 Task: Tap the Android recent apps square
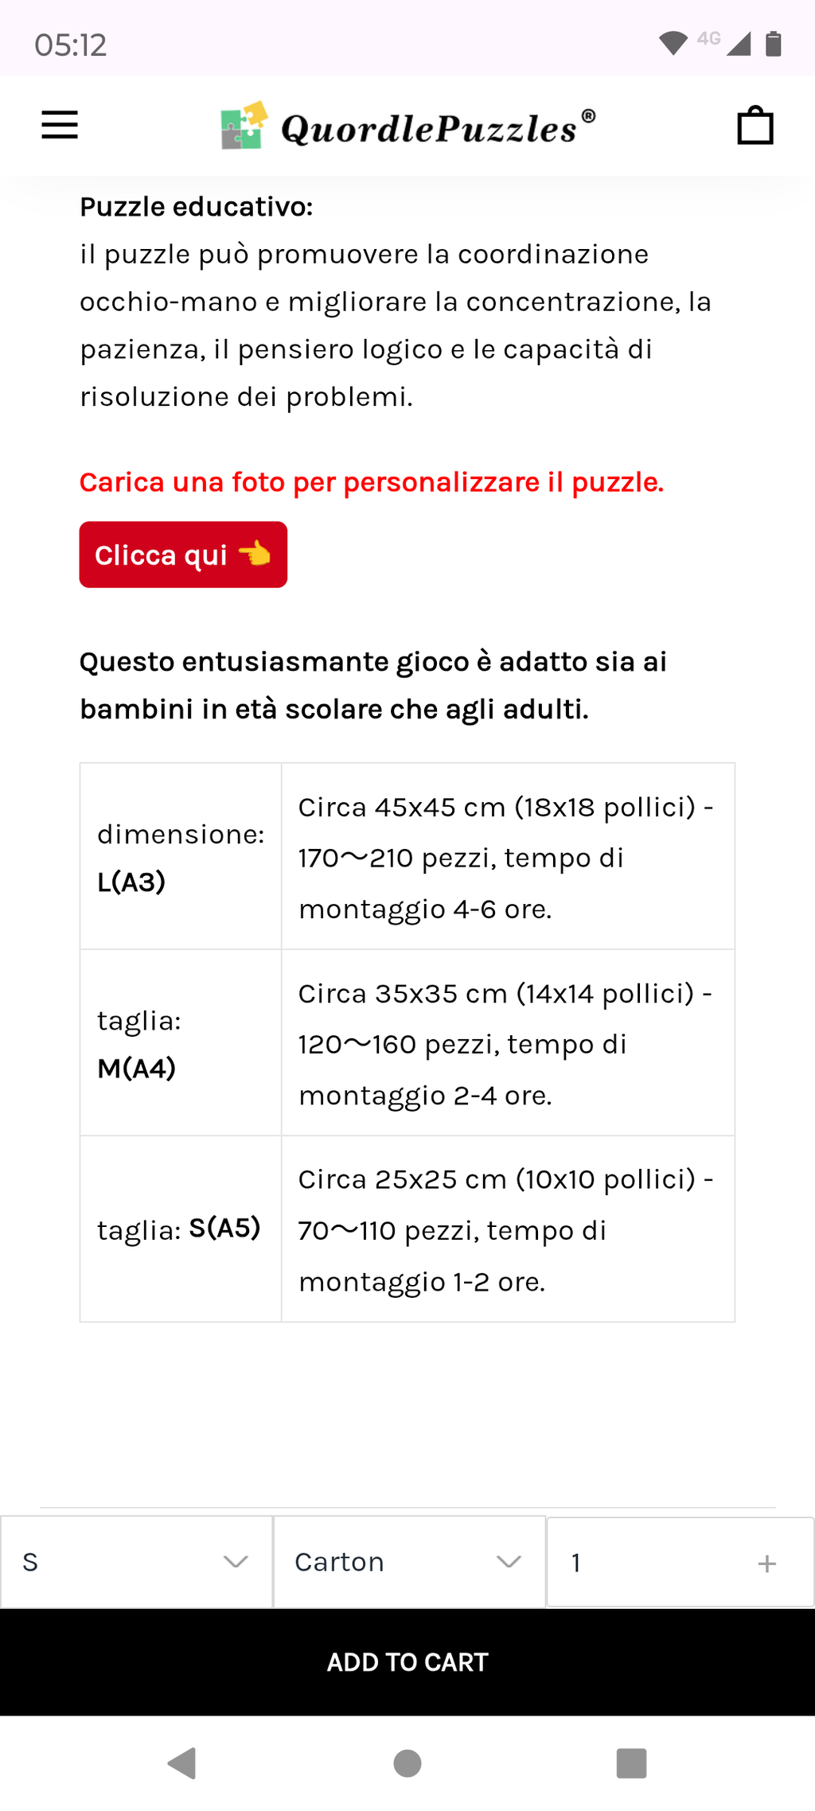click(x=632, y=1762)
